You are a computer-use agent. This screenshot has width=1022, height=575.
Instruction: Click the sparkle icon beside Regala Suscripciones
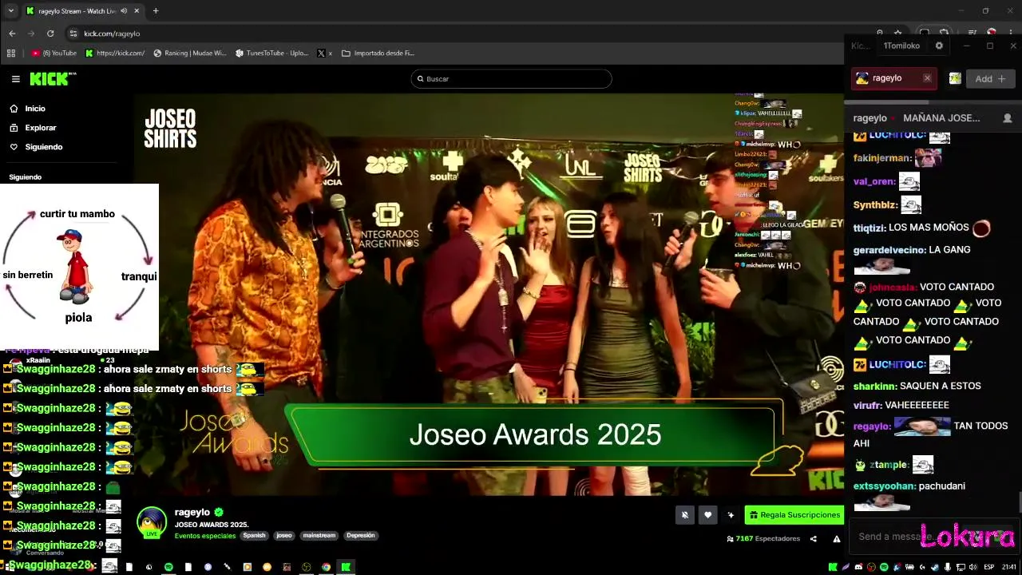click(x=730, y=515)
